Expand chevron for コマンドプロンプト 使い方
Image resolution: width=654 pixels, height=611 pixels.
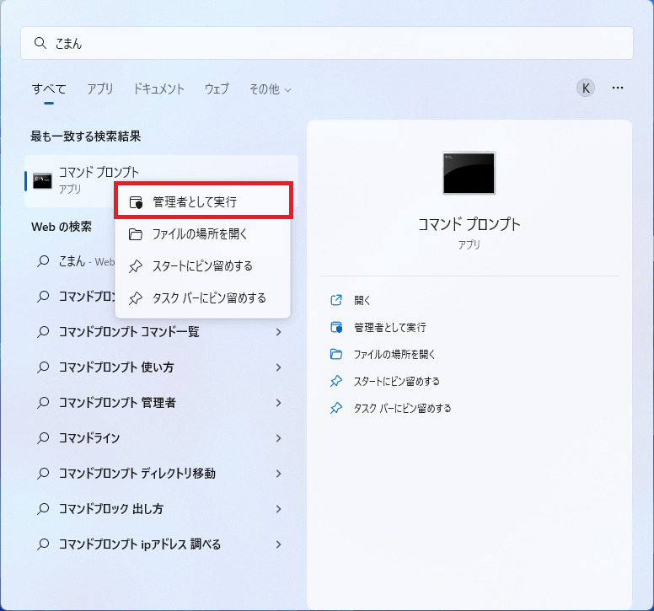coord(279,367)
